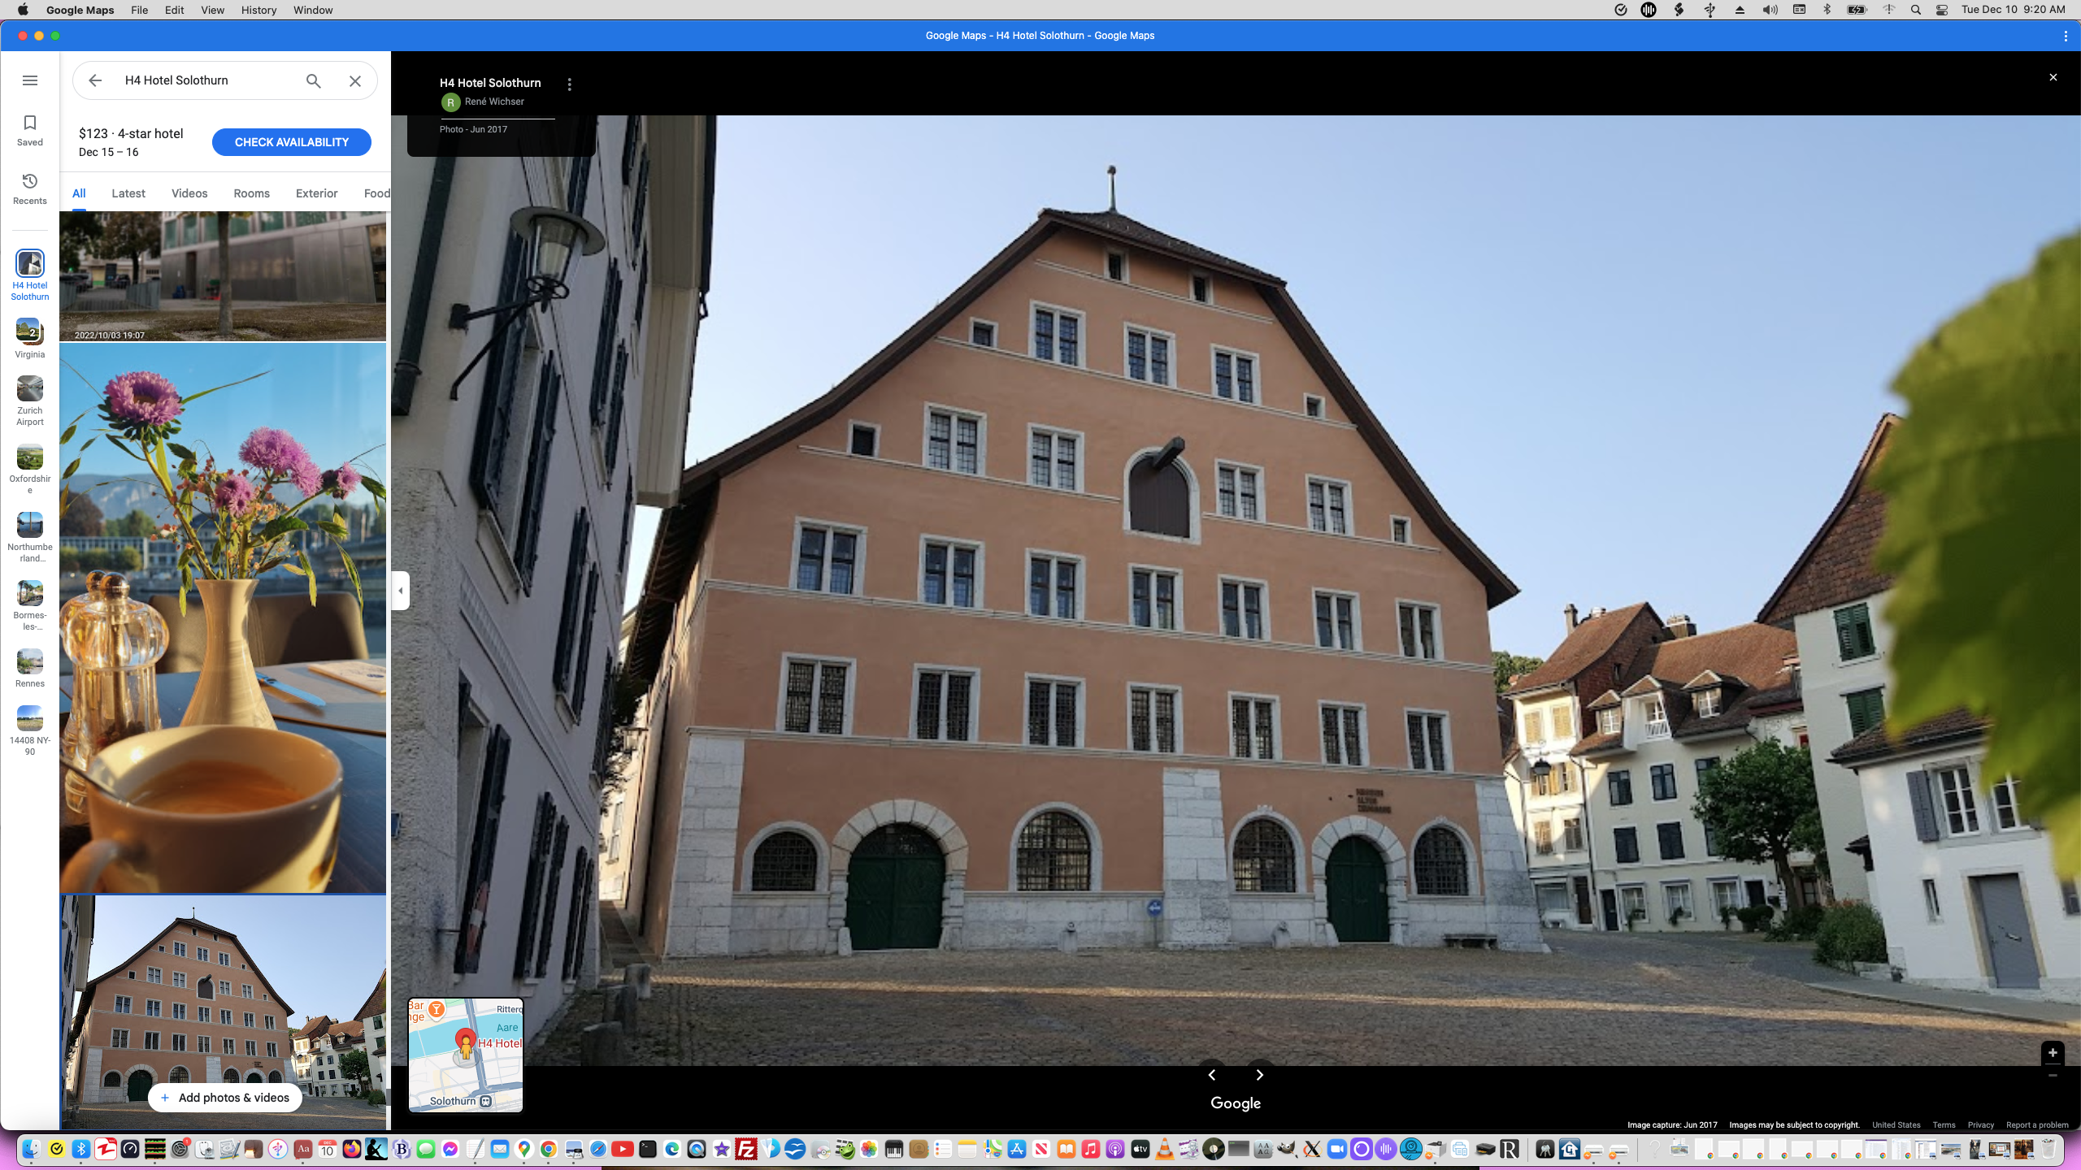Open the Report a problem link
Viewport: 2081px width, 1170px height.
tap(2036, 1125)
